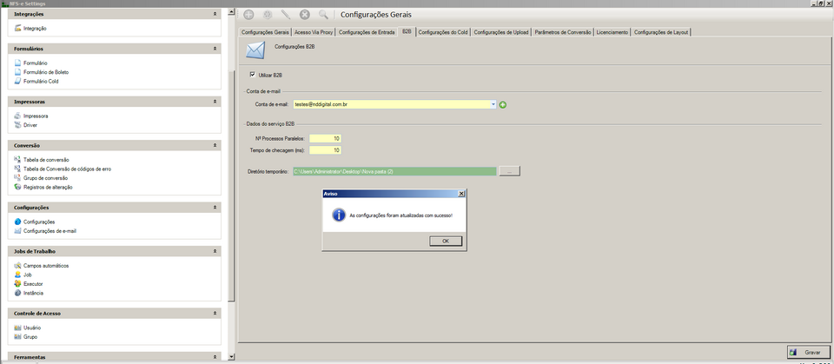Close the Aviso dialog with X
The width and height of the screenshot is (834, 364).
point(461,194)
